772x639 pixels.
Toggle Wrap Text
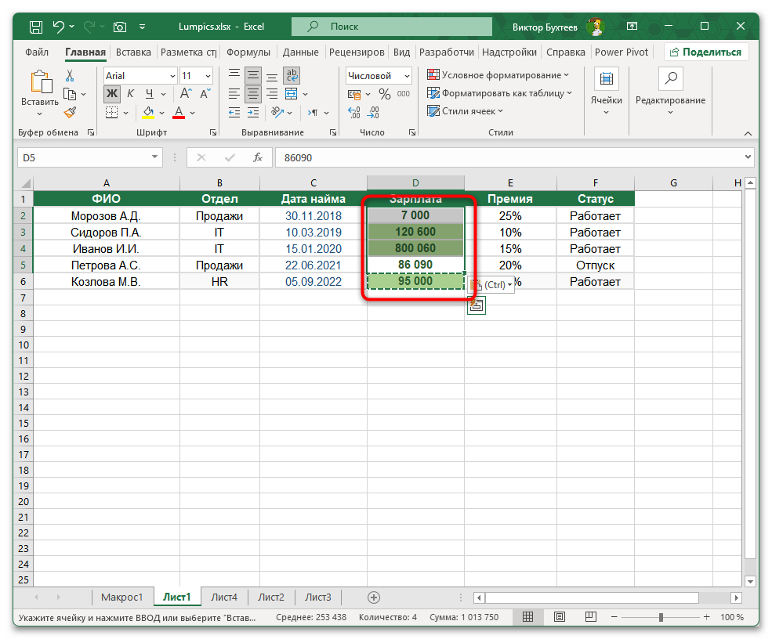coord(292,75)
